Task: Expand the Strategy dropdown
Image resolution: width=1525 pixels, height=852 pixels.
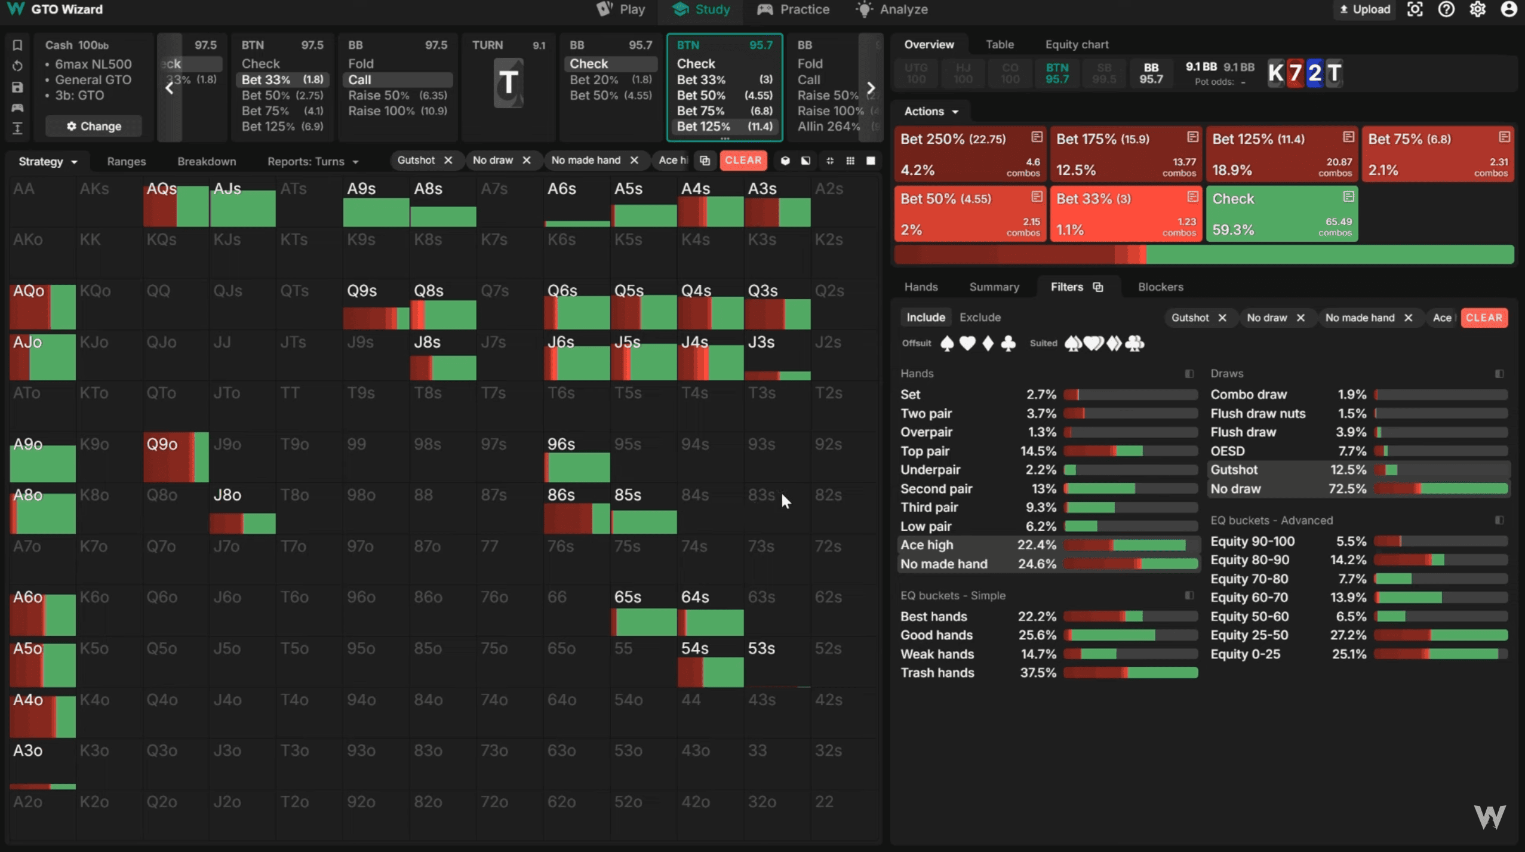Action: (48, 162)
